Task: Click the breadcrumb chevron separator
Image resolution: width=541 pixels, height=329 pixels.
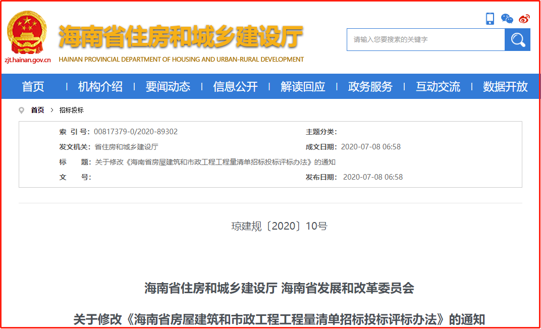Action: [52, 110]
